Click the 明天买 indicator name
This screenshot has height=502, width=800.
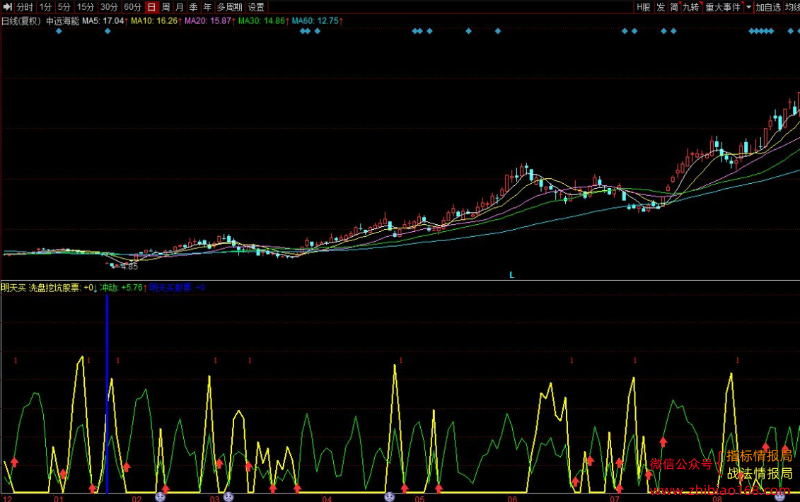13,288
